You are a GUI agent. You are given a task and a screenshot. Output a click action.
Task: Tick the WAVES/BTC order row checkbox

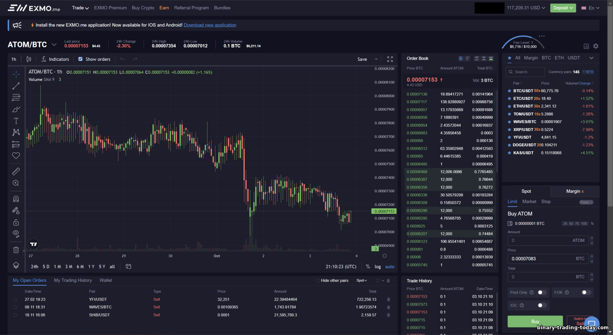tap(15, 307)
